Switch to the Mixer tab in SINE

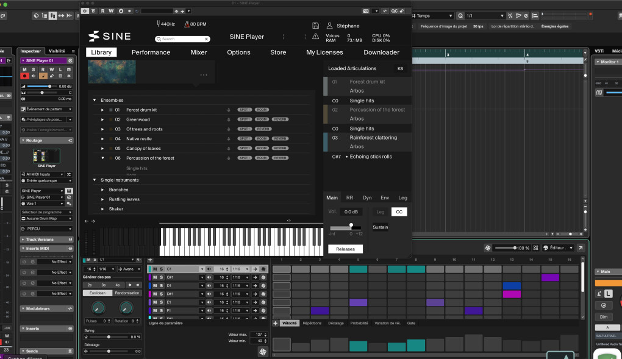(199, 52)
